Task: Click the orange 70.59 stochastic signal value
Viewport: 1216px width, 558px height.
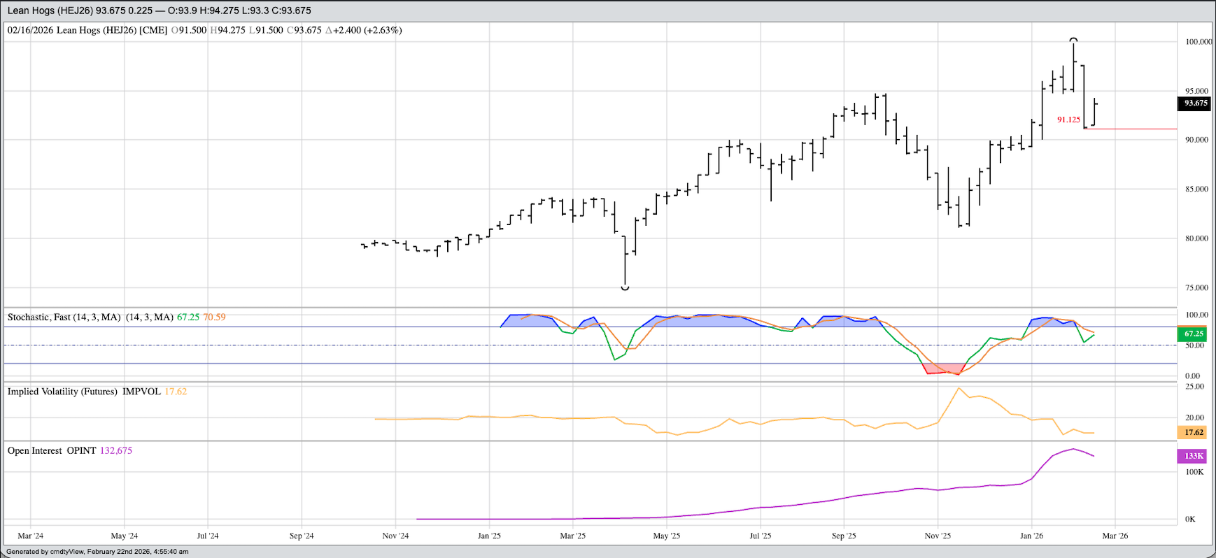Action: (x=214, y=317)
